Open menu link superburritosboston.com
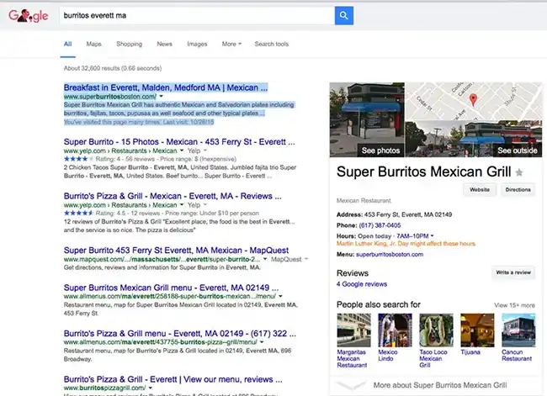 tap(390, 255)
